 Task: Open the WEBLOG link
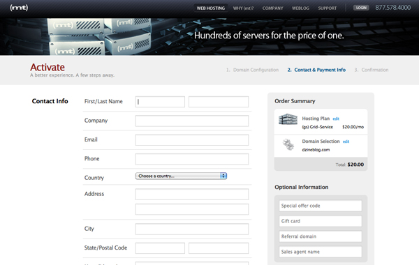click(300, 8)
